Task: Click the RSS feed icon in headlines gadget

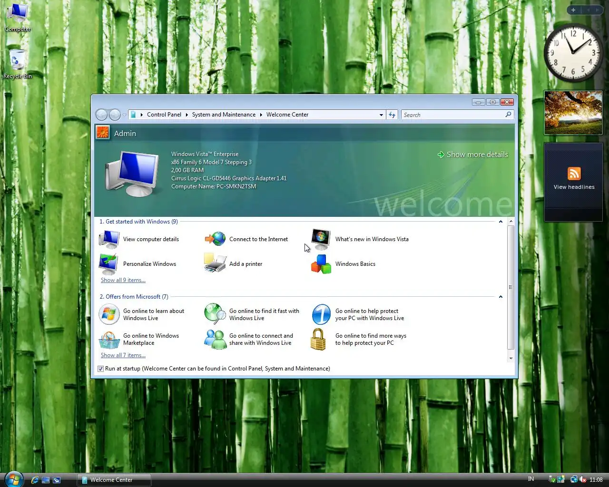Action: tap(574, 174)
